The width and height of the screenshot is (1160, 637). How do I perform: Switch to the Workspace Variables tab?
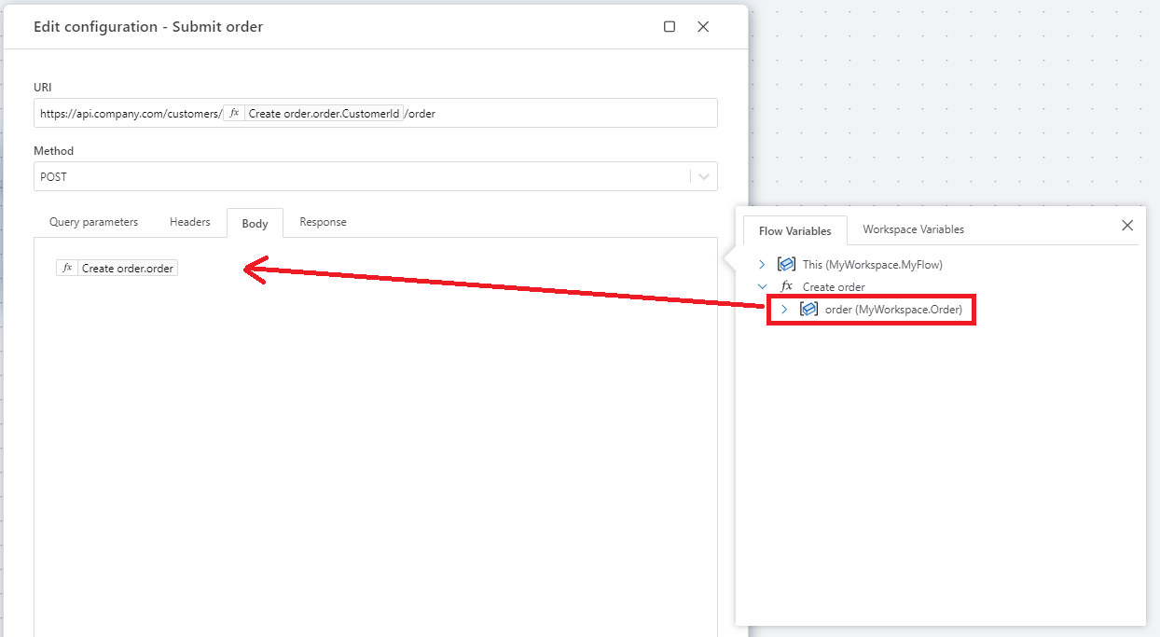913,229
